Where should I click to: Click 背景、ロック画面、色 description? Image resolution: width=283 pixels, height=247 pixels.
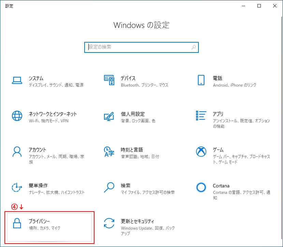[138, 121]
